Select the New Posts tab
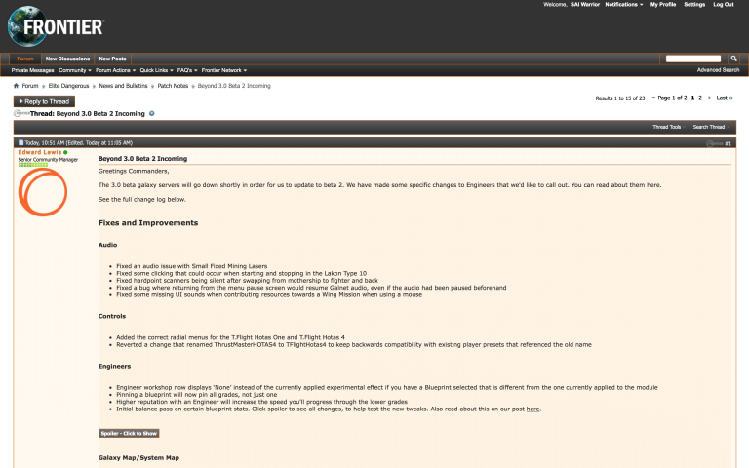The width and height of the screenshot is (749, 468). (x=113, y=58)
